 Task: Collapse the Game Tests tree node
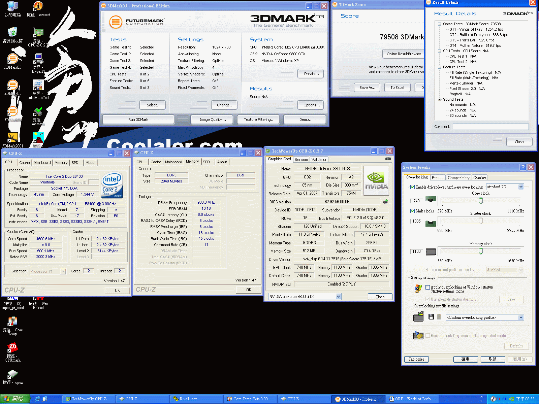pos(439,24)
